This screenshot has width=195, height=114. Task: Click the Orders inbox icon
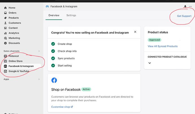tap(5, 13)
